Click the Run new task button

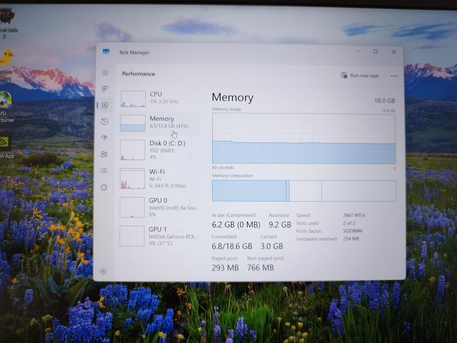coord(360,75)
